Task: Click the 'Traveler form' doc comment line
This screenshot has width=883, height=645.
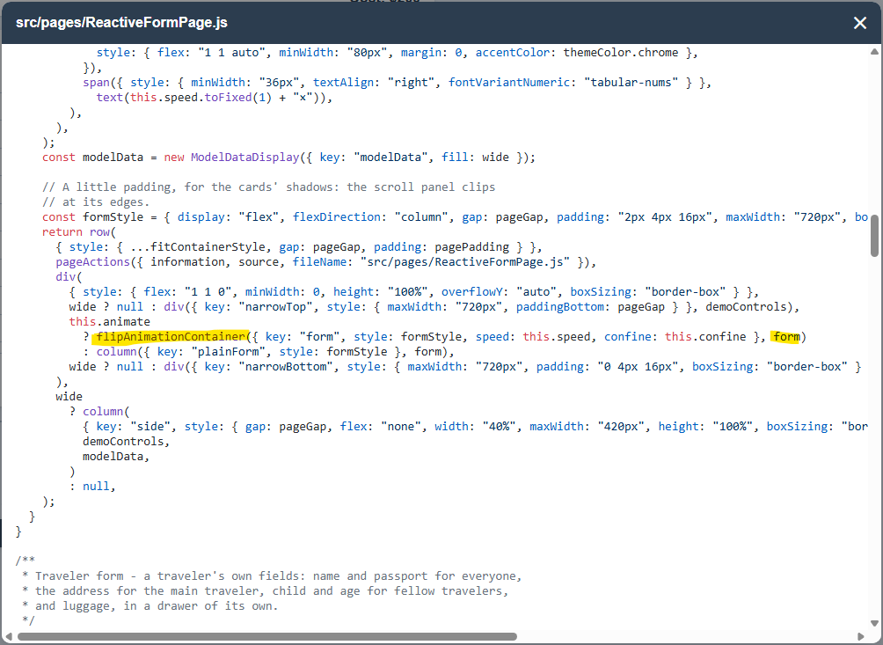Action: [272, 575]
